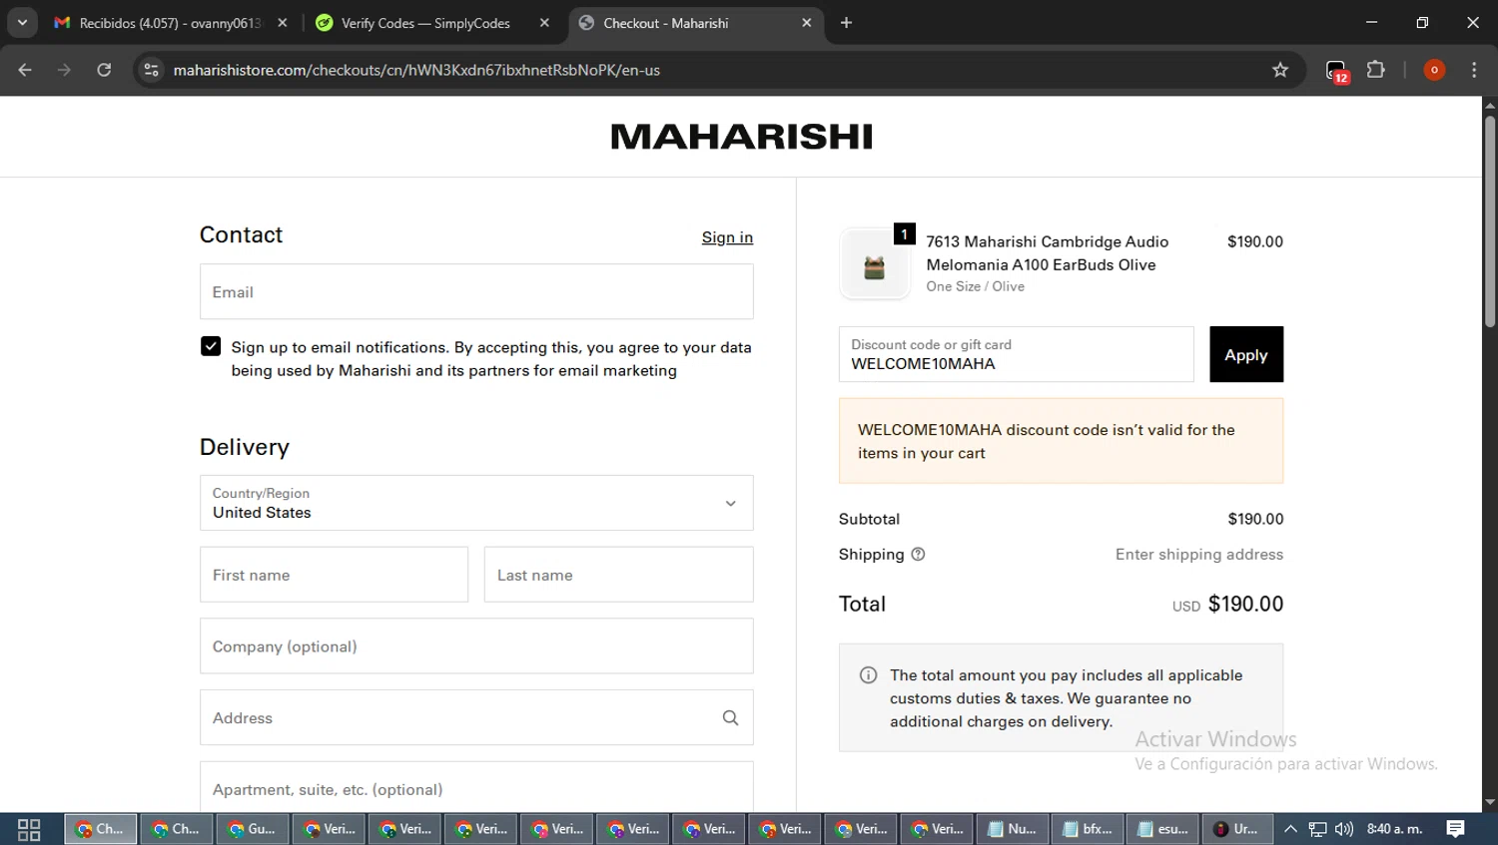Click the Last name field
This screenshot has width=1498, height=845.
click(619, 575)
